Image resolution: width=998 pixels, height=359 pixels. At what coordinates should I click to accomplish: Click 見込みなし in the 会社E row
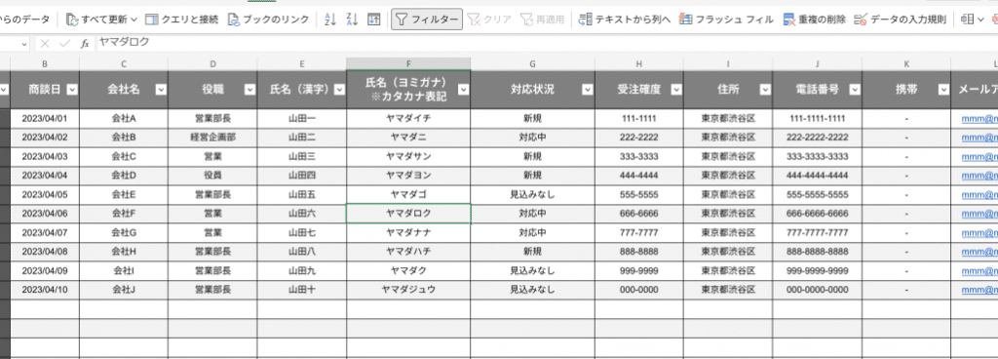(x=533, y=195)
